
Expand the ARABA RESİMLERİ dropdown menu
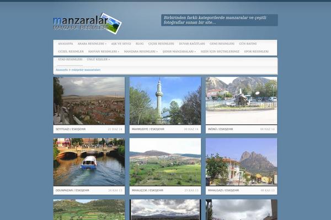click(x=92, y=43)
